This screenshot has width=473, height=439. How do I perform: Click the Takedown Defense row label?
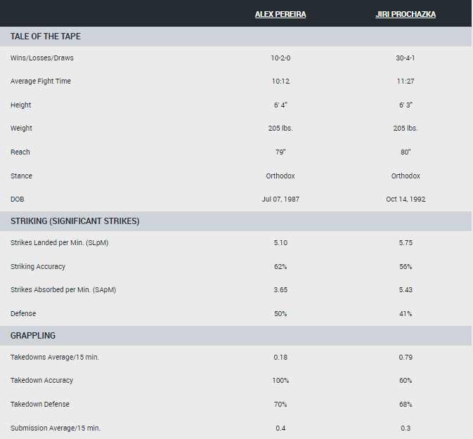40,405
